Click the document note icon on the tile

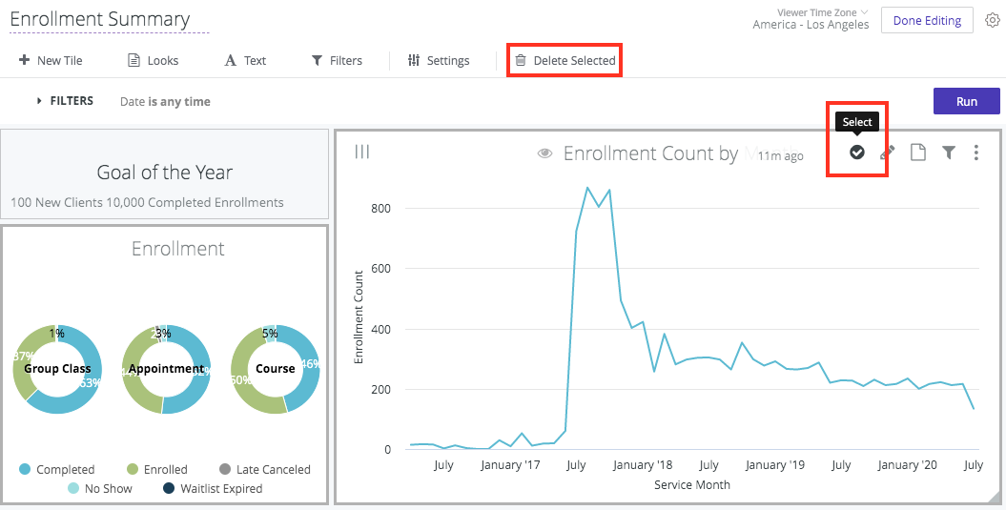pyautogui.click(x=918, y=153)
